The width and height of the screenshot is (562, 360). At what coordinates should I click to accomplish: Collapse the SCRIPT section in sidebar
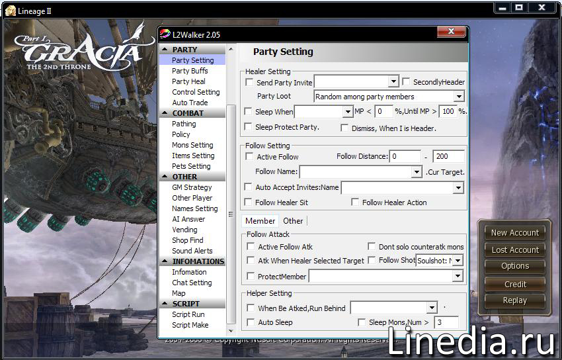tap(165, 304)
